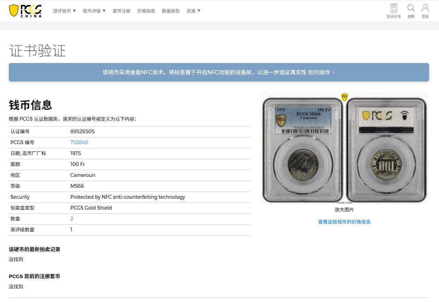Viewport: 439px width, 302px height.
Task: Click the PCGS China logo
Action: [26, 11]
